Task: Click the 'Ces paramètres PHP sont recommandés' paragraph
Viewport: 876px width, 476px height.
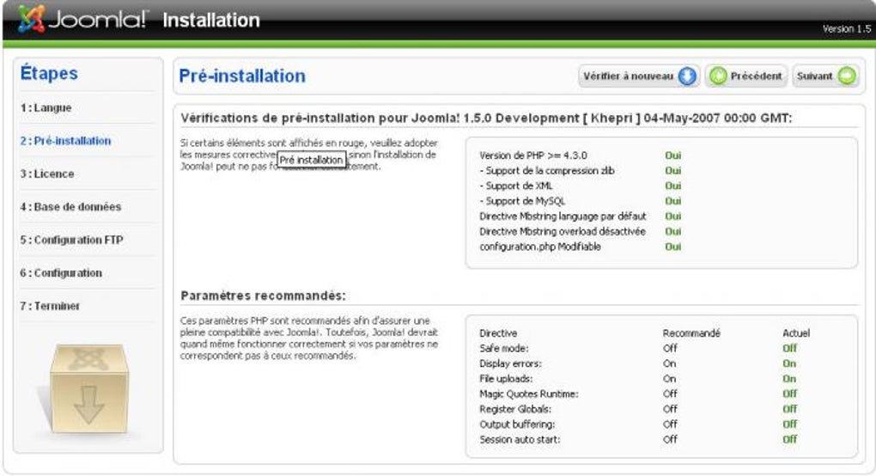Action: pyautogui.click(x=309, y=338)
